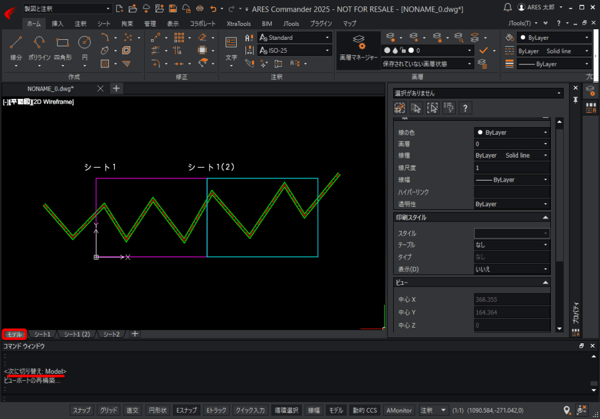
Task: Toggle Line Weight (線幅) display
Action: [x=314, y=410]
